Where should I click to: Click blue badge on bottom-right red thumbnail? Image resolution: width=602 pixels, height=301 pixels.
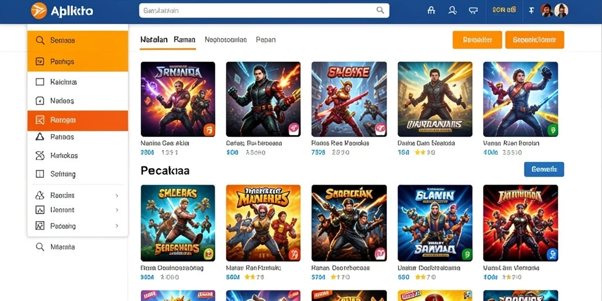[551, 253]
